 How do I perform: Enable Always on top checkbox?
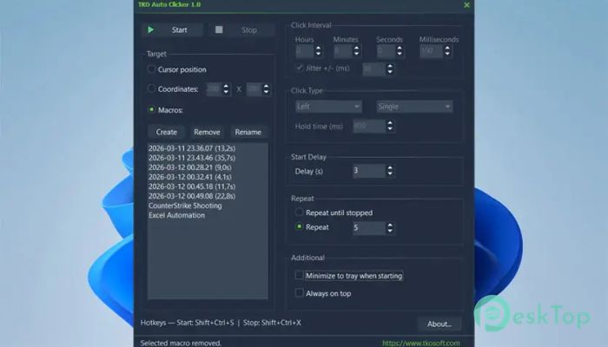click(299, 293)
